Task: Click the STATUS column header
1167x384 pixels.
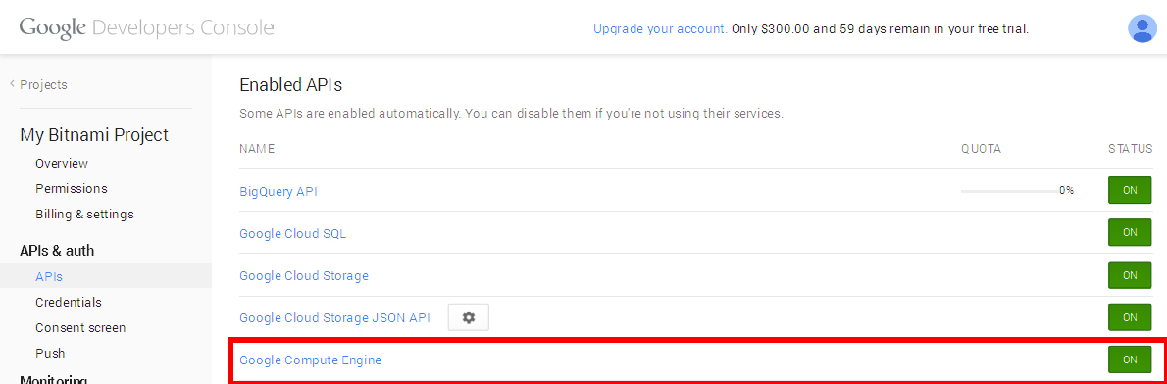Action: (1131, 149)
